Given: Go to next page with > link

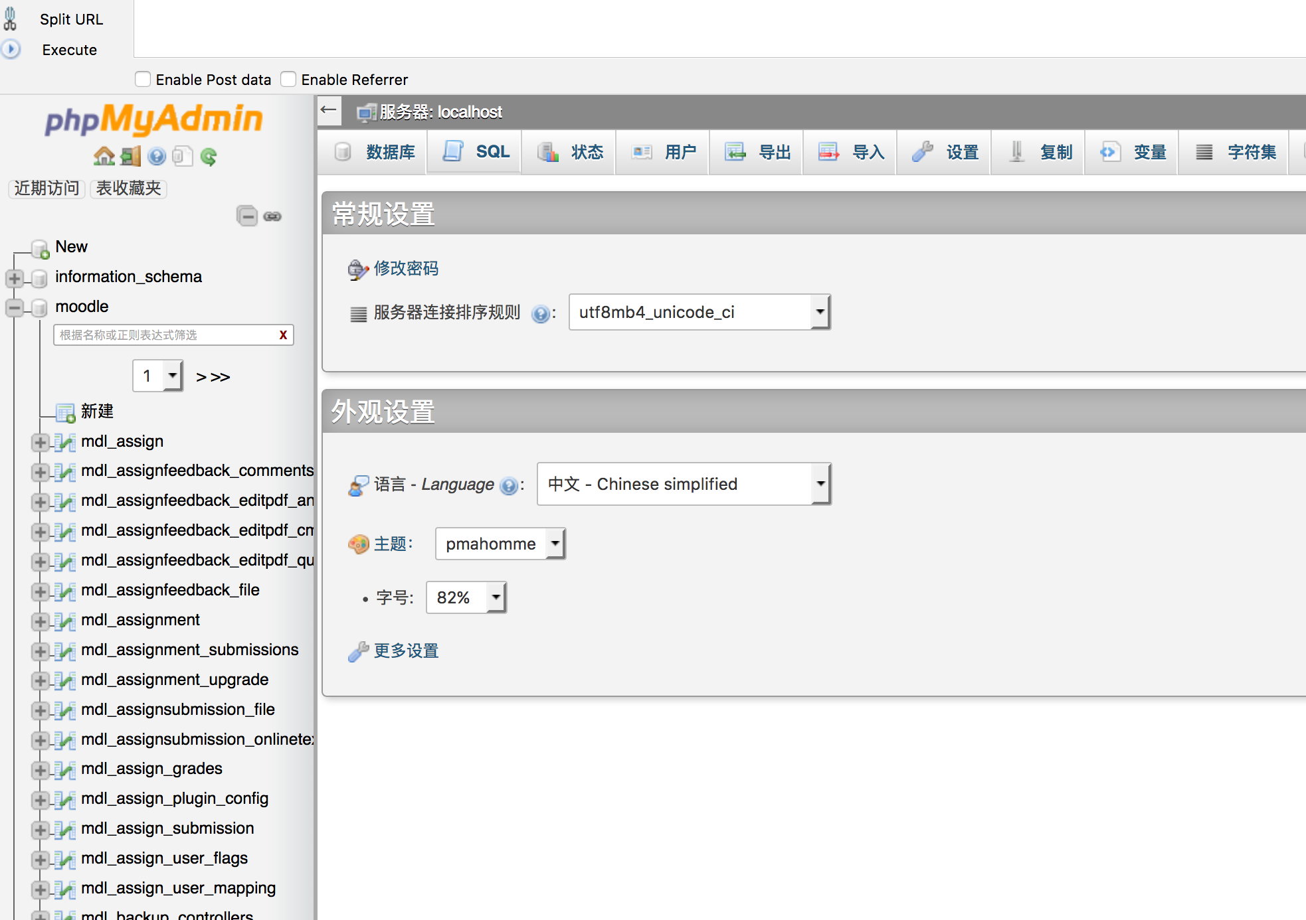Looking at the screenshot, I should [201, 377].
